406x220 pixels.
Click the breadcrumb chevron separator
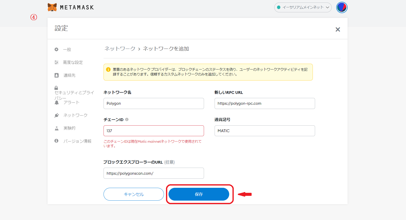139,49
